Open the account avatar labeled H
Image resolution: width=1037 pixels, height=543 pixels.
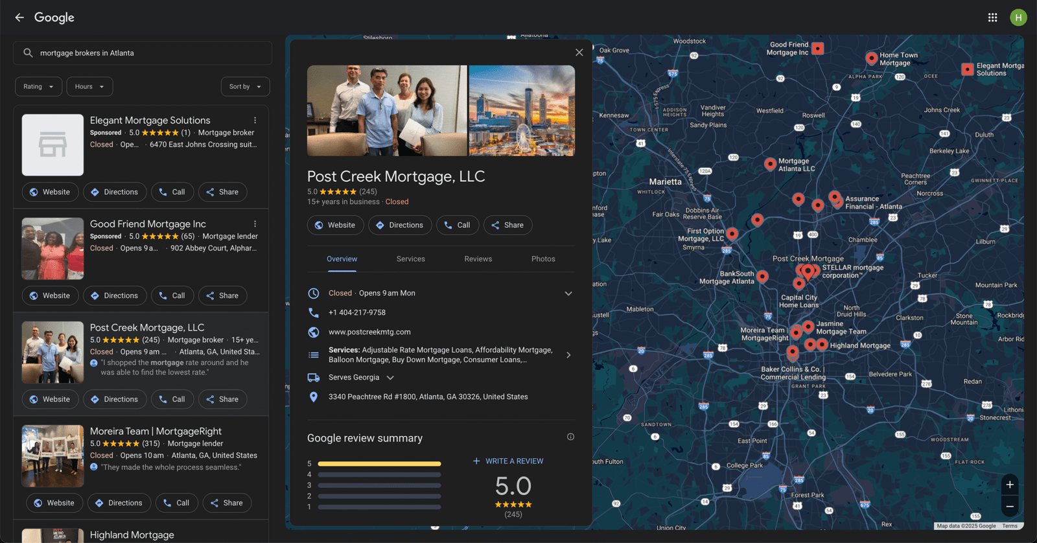[x=1018, y=17]
